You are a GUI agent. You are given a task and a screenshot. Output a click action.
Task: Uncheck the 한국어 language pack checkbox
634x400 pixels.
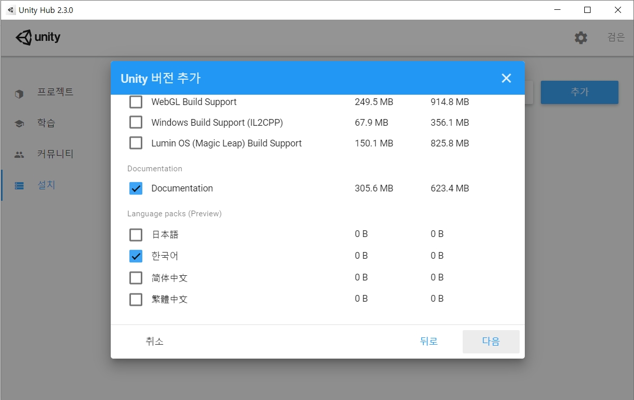pos(136,256)
